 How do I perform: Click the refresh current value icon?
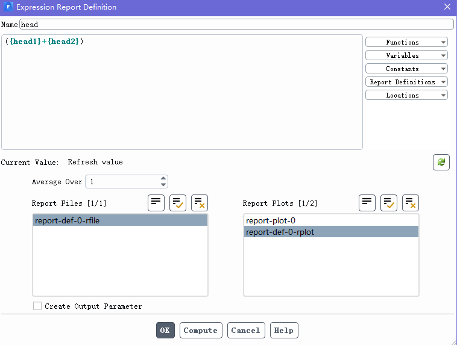click(x=441, y=163)
